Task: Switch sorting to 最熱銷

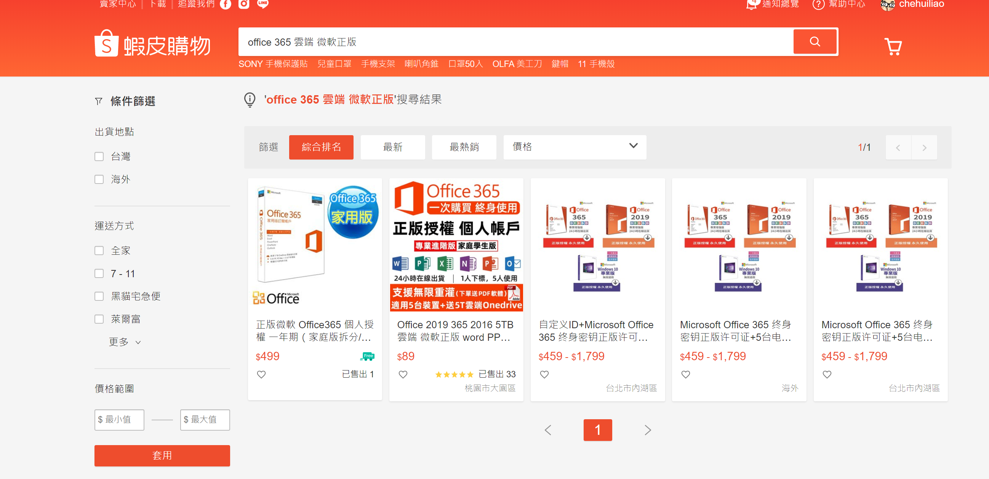Action: pyautogui.click(x=464, y=147)
